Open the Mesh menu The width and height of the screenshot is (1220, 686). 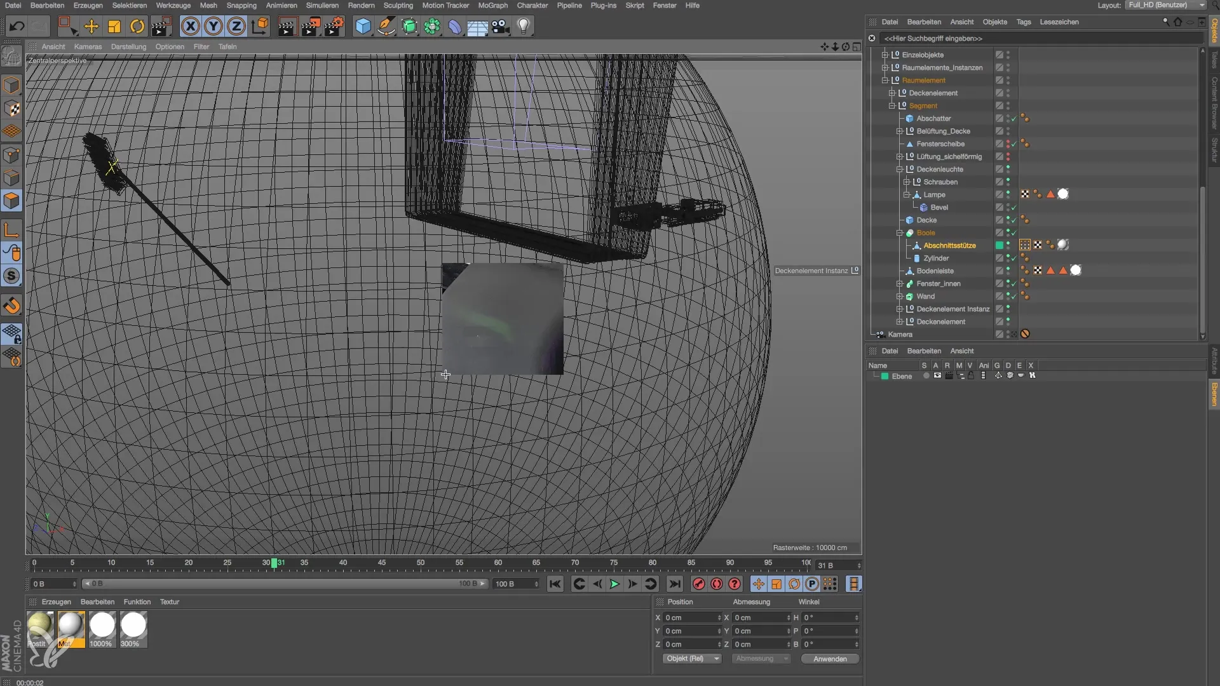208,5
